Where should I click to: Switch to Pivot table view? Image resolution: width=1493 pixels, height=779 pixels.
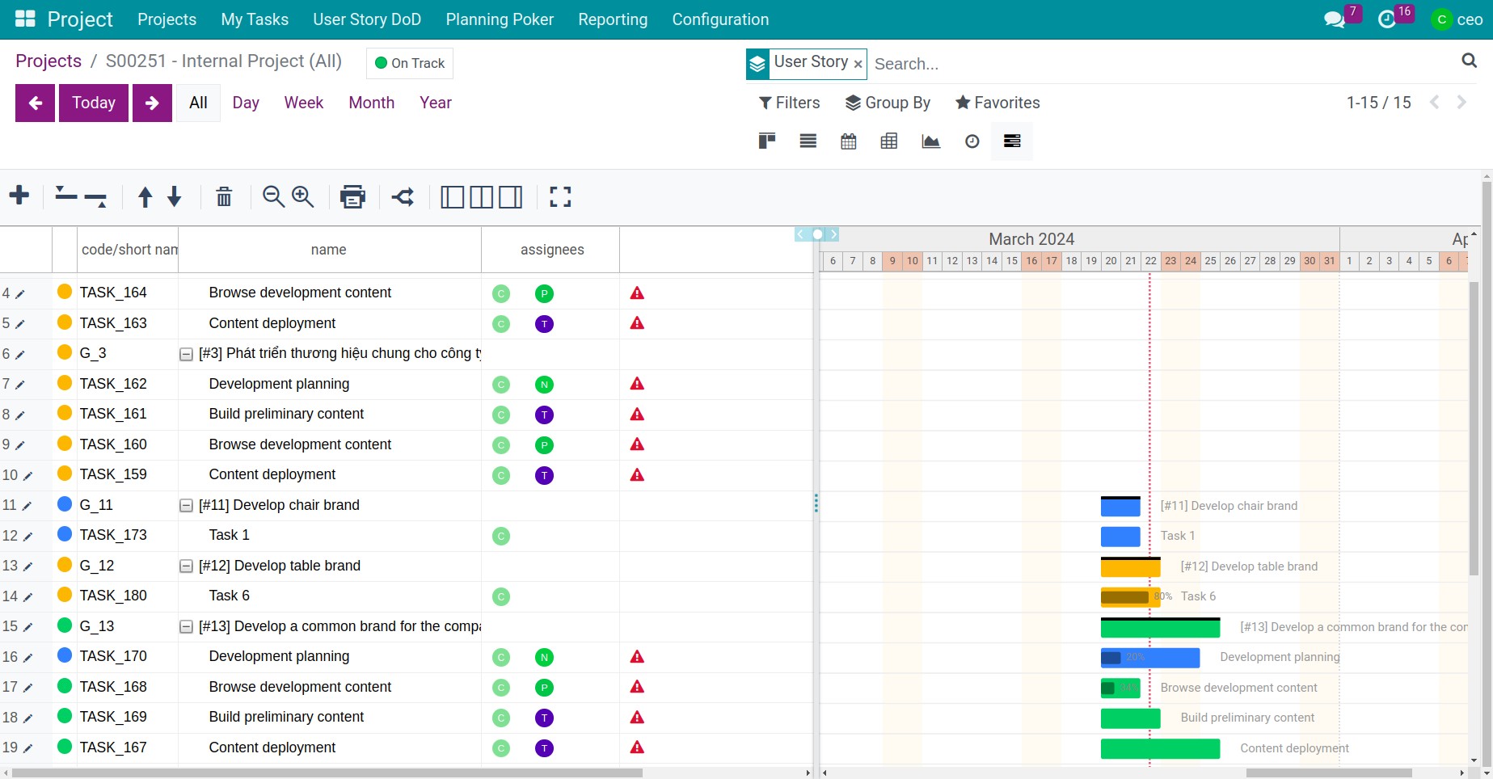889,141
